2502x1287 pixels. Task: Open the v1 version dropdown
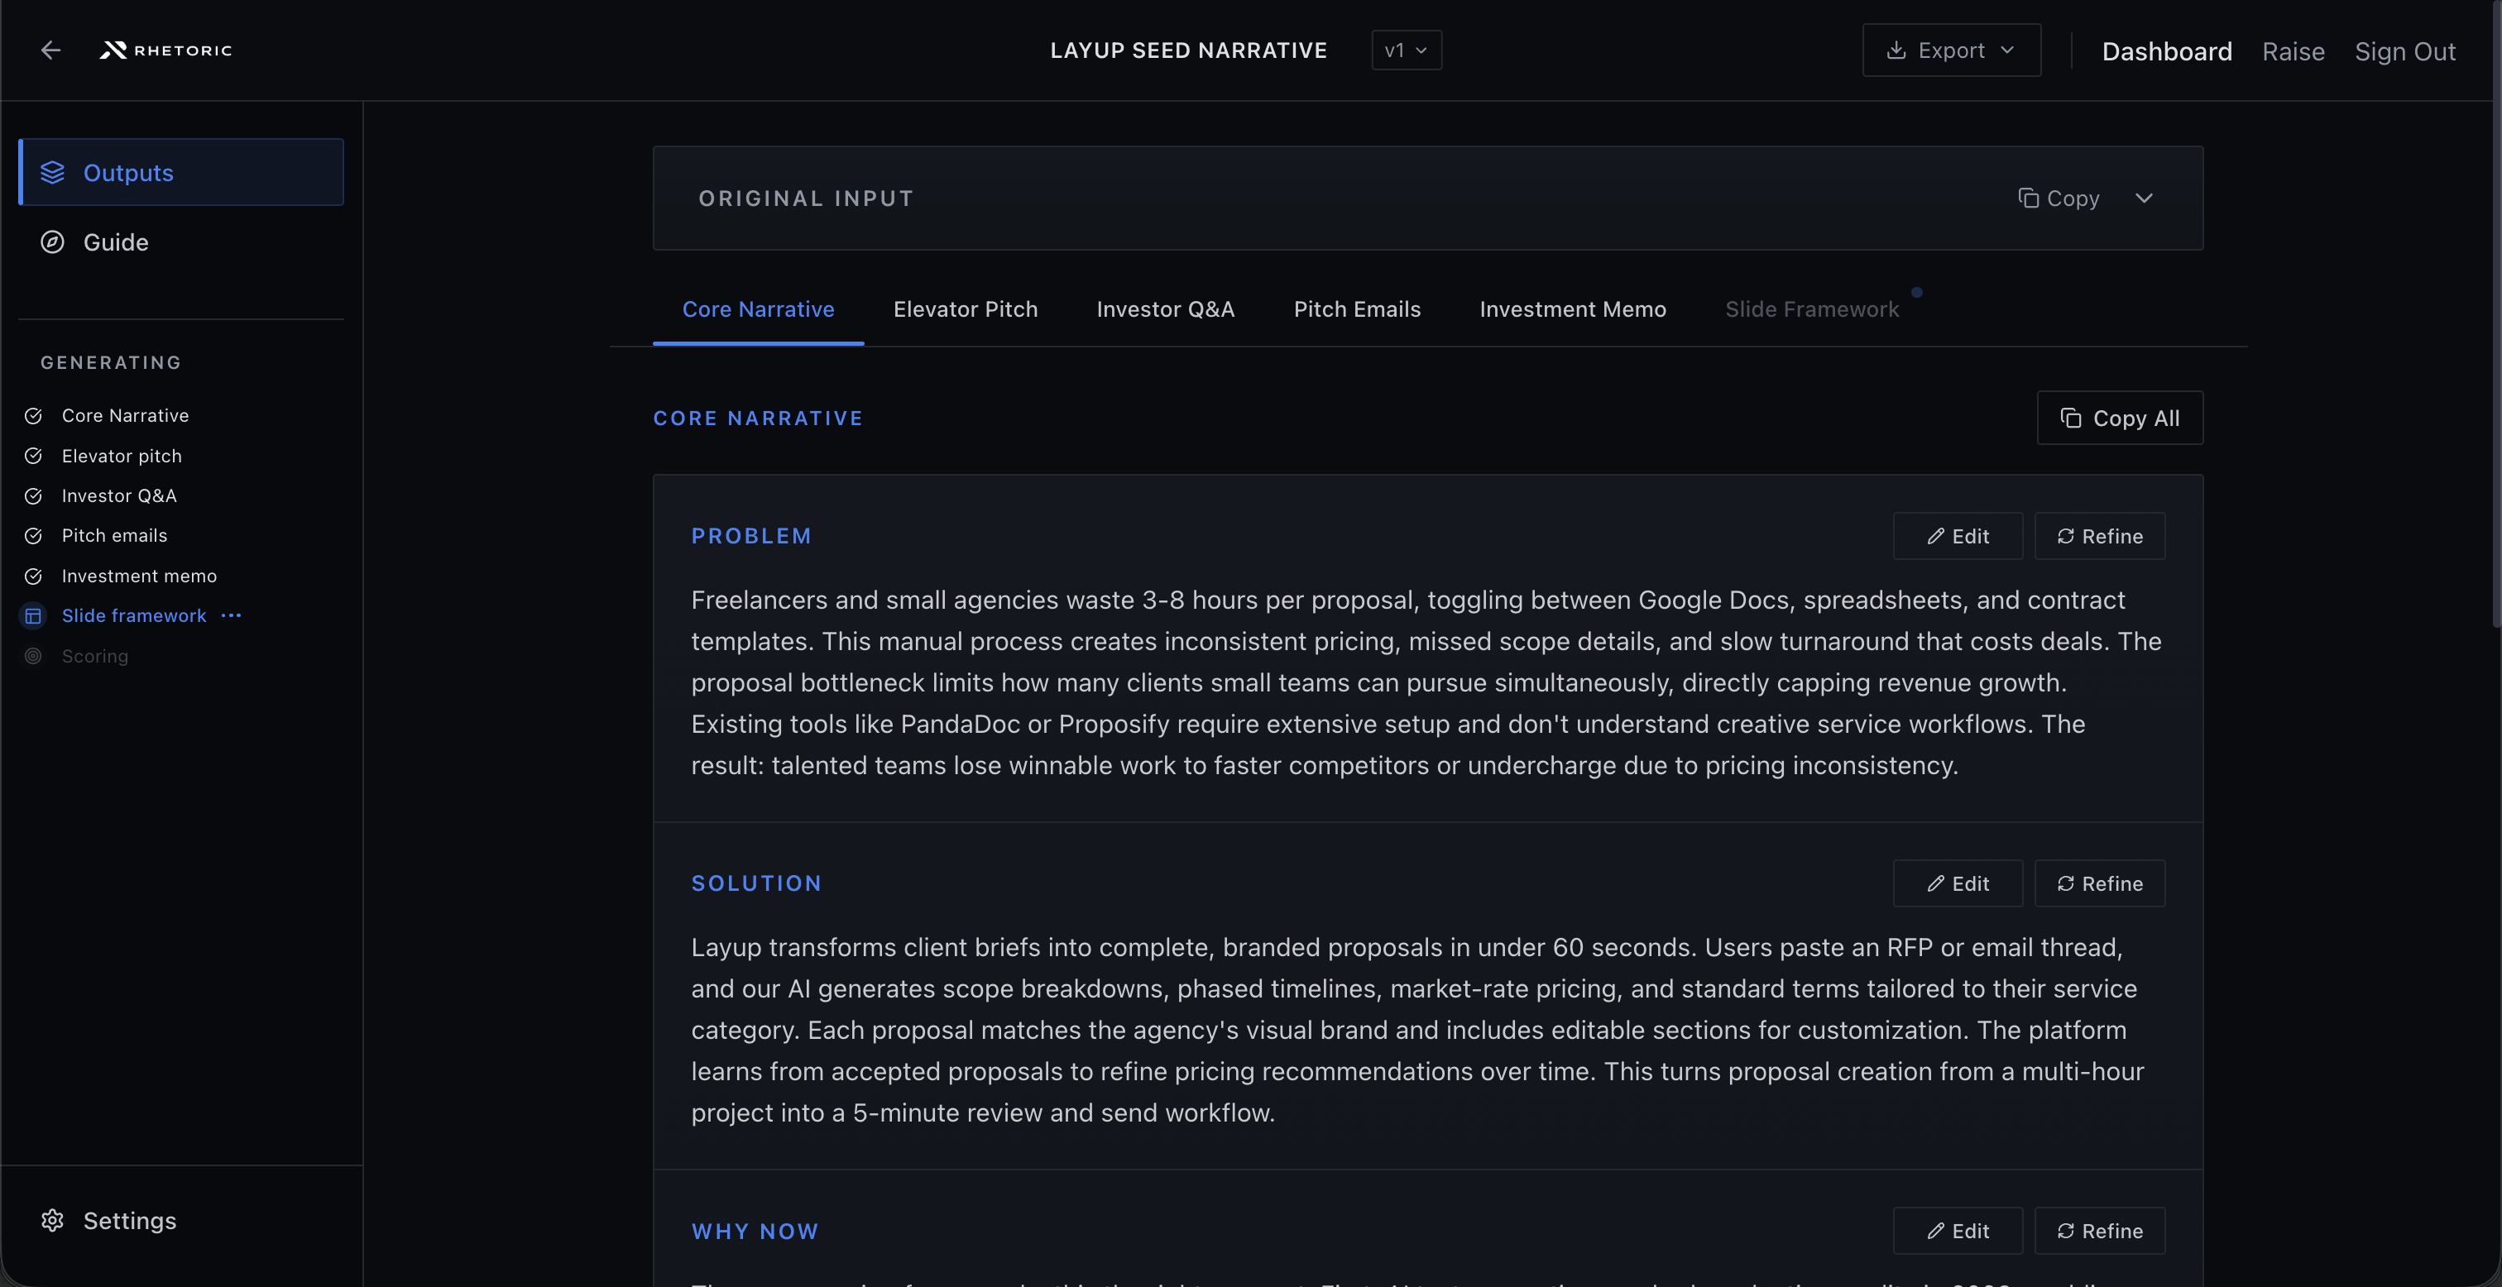[x=1406, y=50]
